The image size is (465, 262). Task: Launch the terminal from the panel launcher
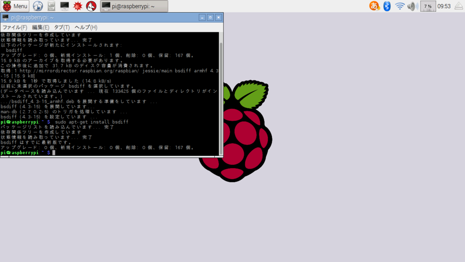click(64, 6)
